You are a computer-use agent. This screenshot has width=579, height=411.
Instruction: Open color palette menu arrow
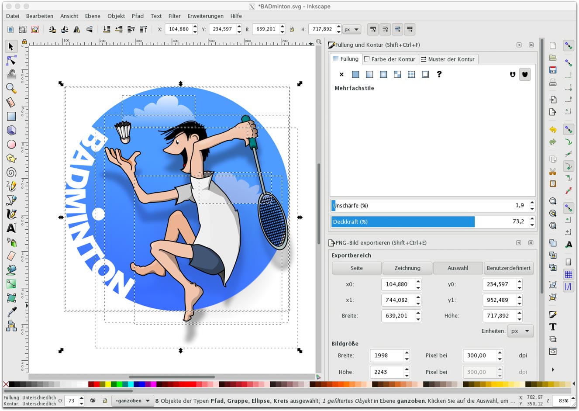click(573, 384)
